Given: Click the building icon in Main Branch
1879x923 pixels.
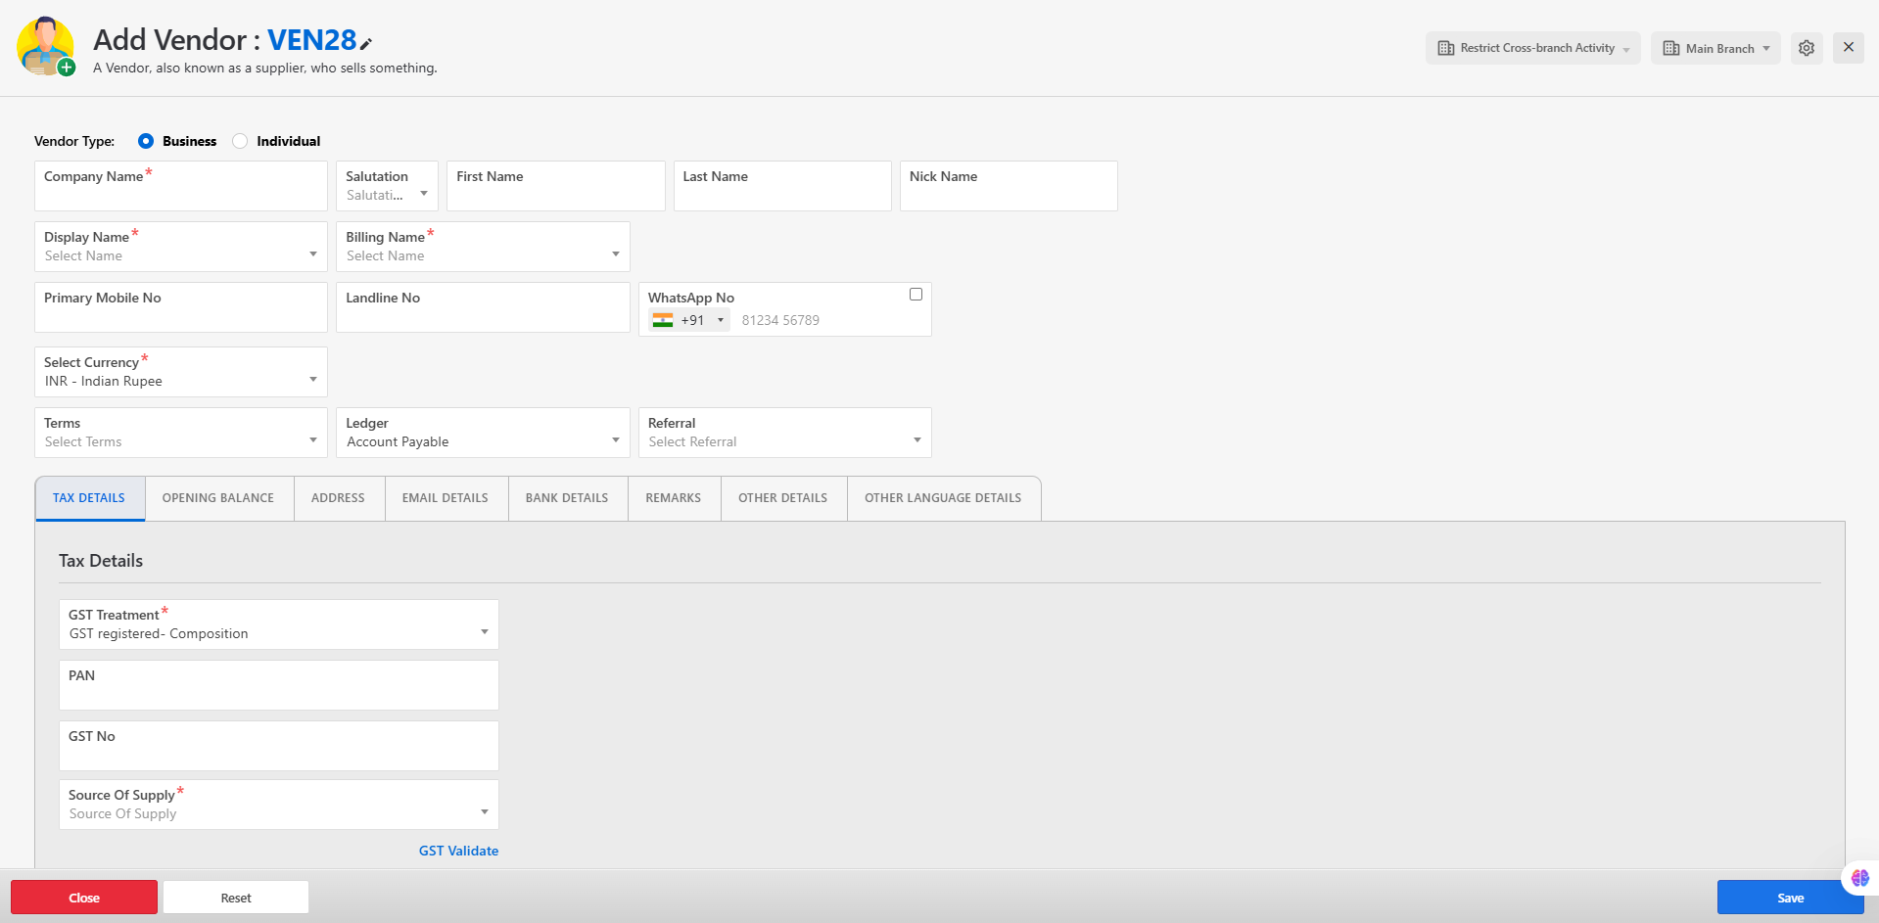Looking at the screenshot, I should (x=1671, y=48).
